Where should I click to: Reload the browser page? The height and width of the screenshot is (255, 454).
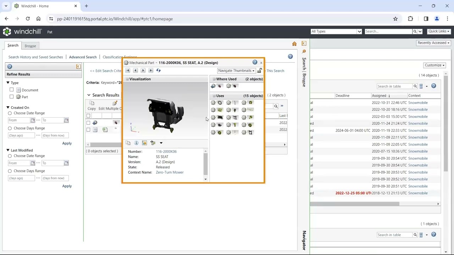[28, 19]
